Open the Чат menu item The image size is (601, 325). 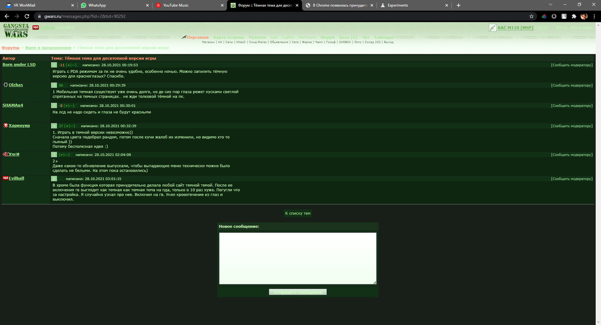366,37
